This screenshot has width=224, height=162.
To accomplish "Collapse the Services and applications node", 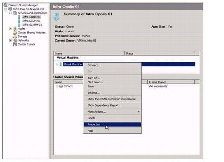I will click(10, 13).
